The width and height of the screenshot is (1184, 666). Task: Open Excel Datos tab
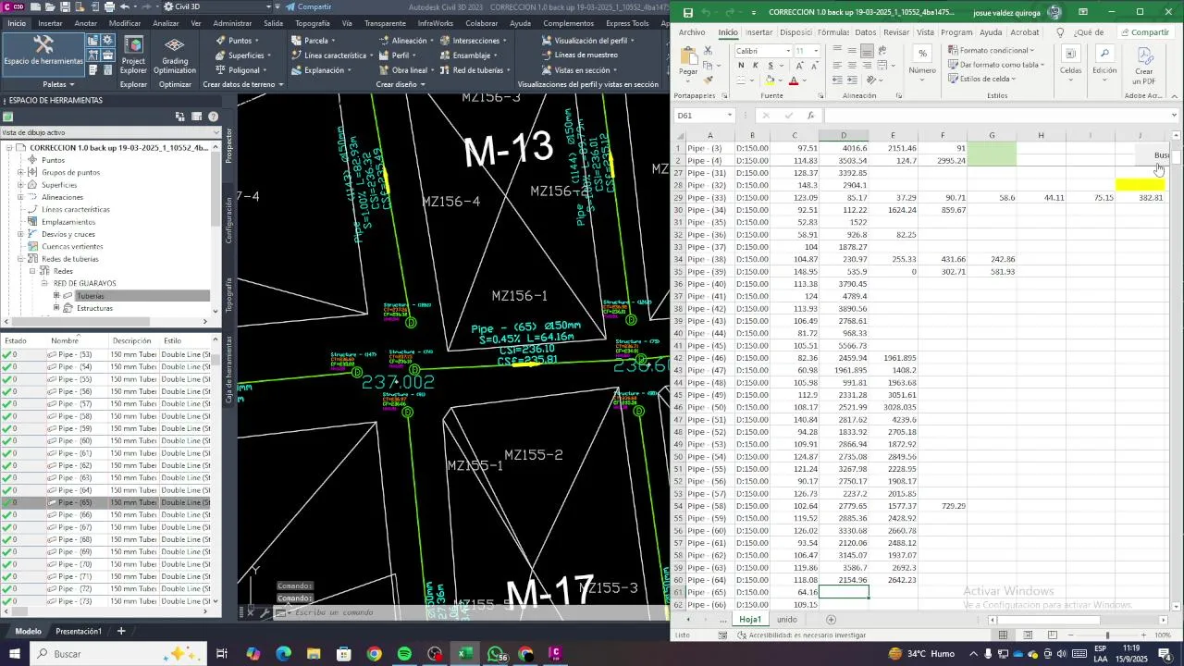coord(866,32)
